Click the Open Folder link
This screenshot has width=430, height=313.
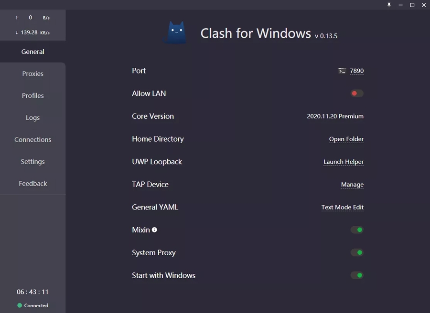coord(346,139)
